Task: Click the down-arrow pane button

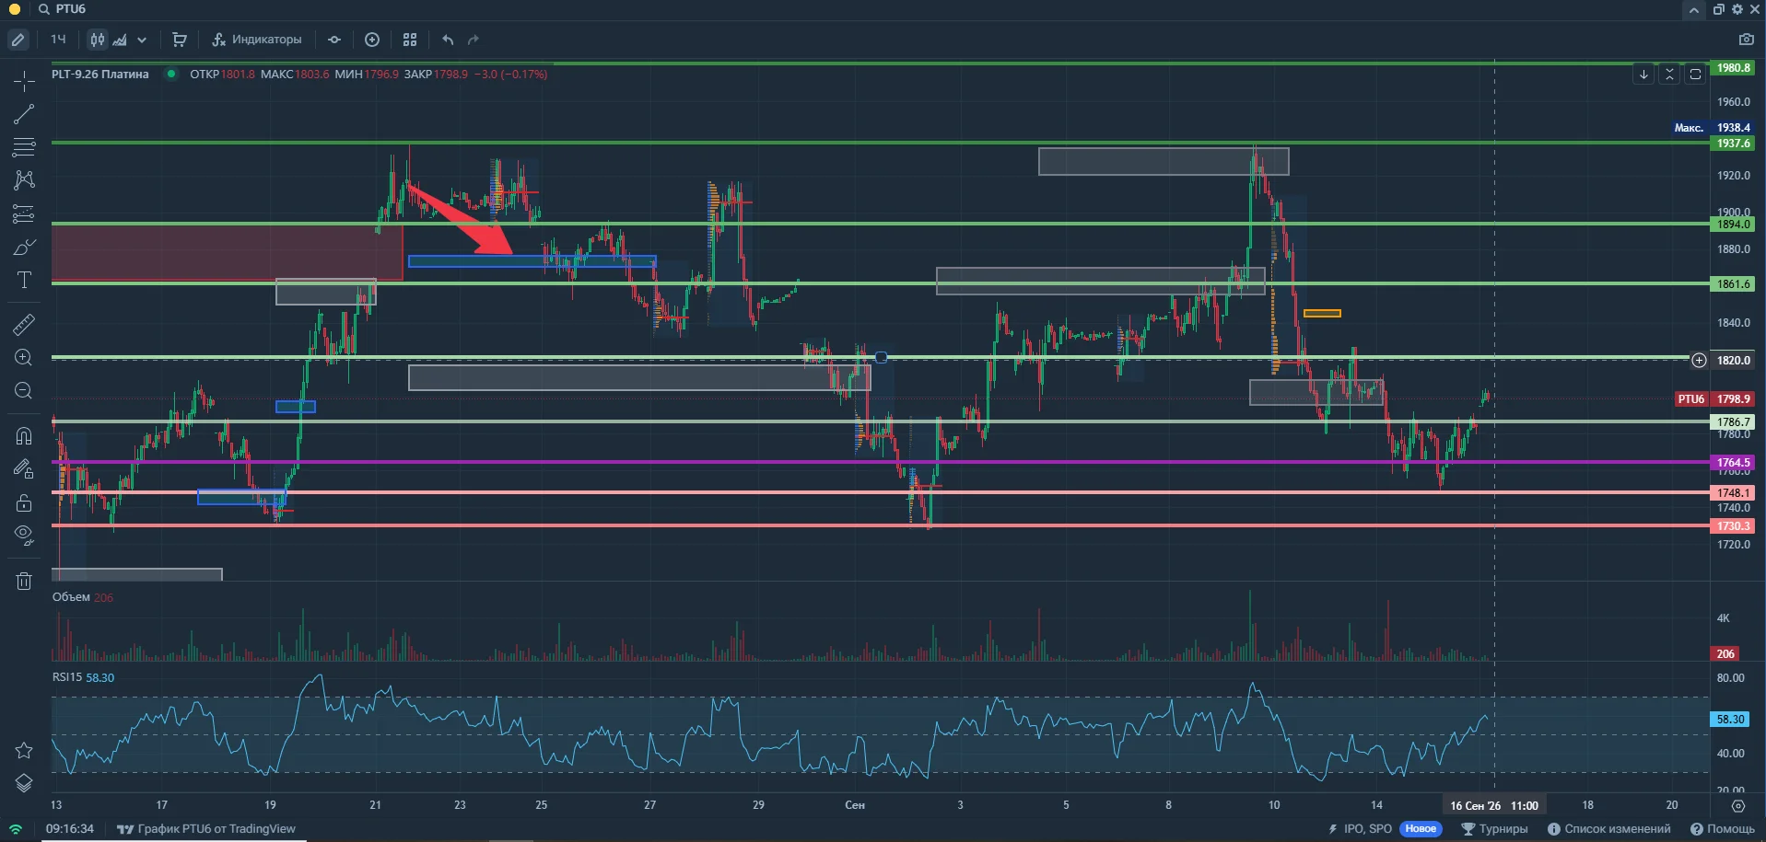Action: (x=1643, y=75)
